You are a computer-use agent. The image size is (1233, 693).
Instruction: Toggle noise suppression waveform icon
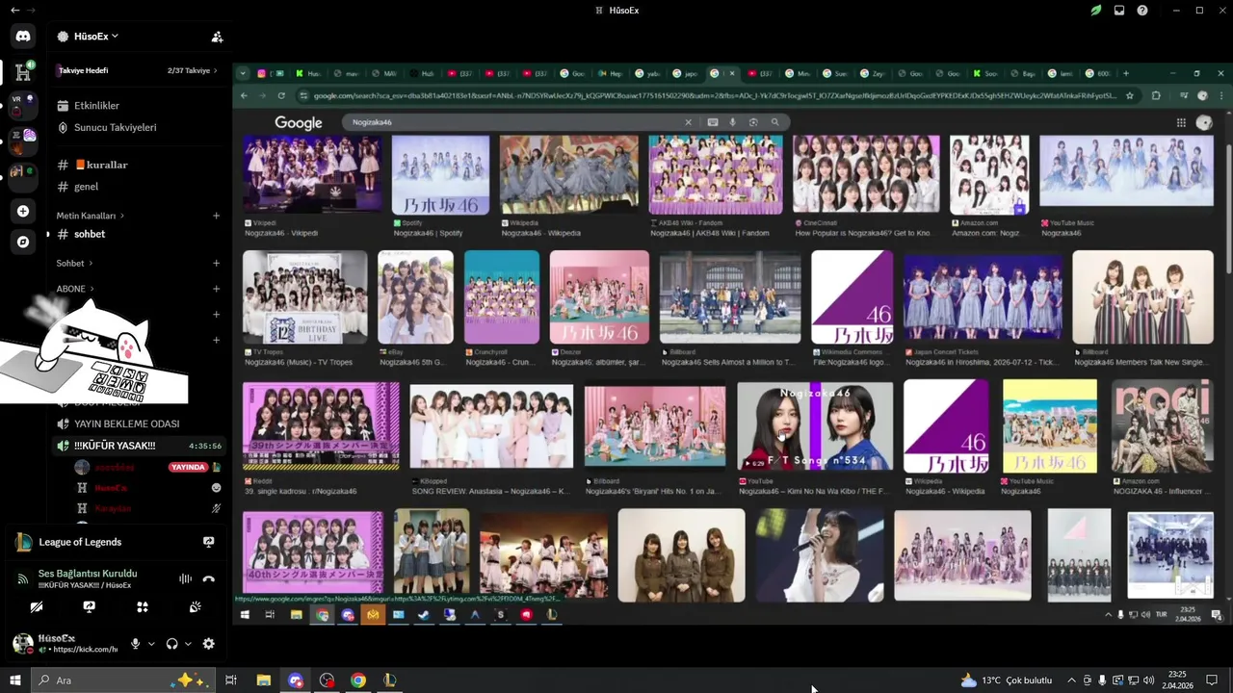pyautogui.click(x=185, y=578)
